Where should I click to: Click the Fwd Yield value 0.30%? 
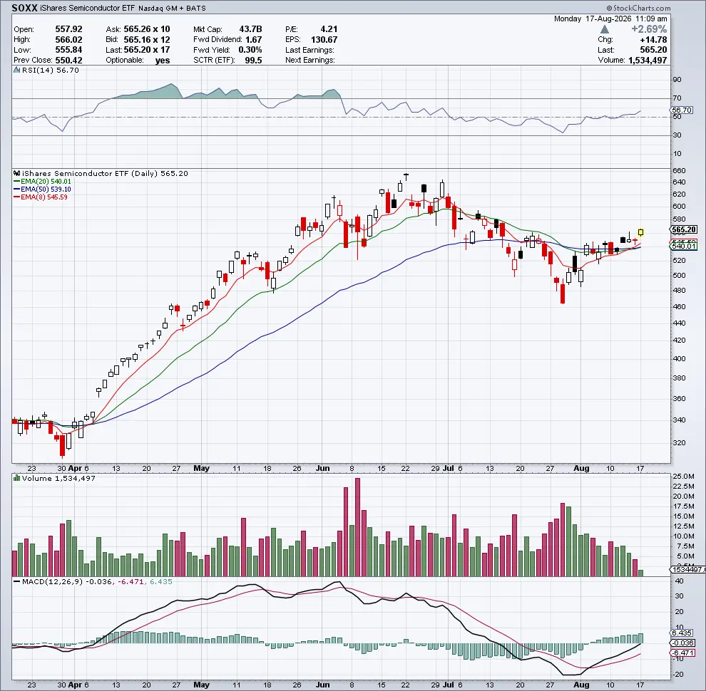[x=250, y=49]
